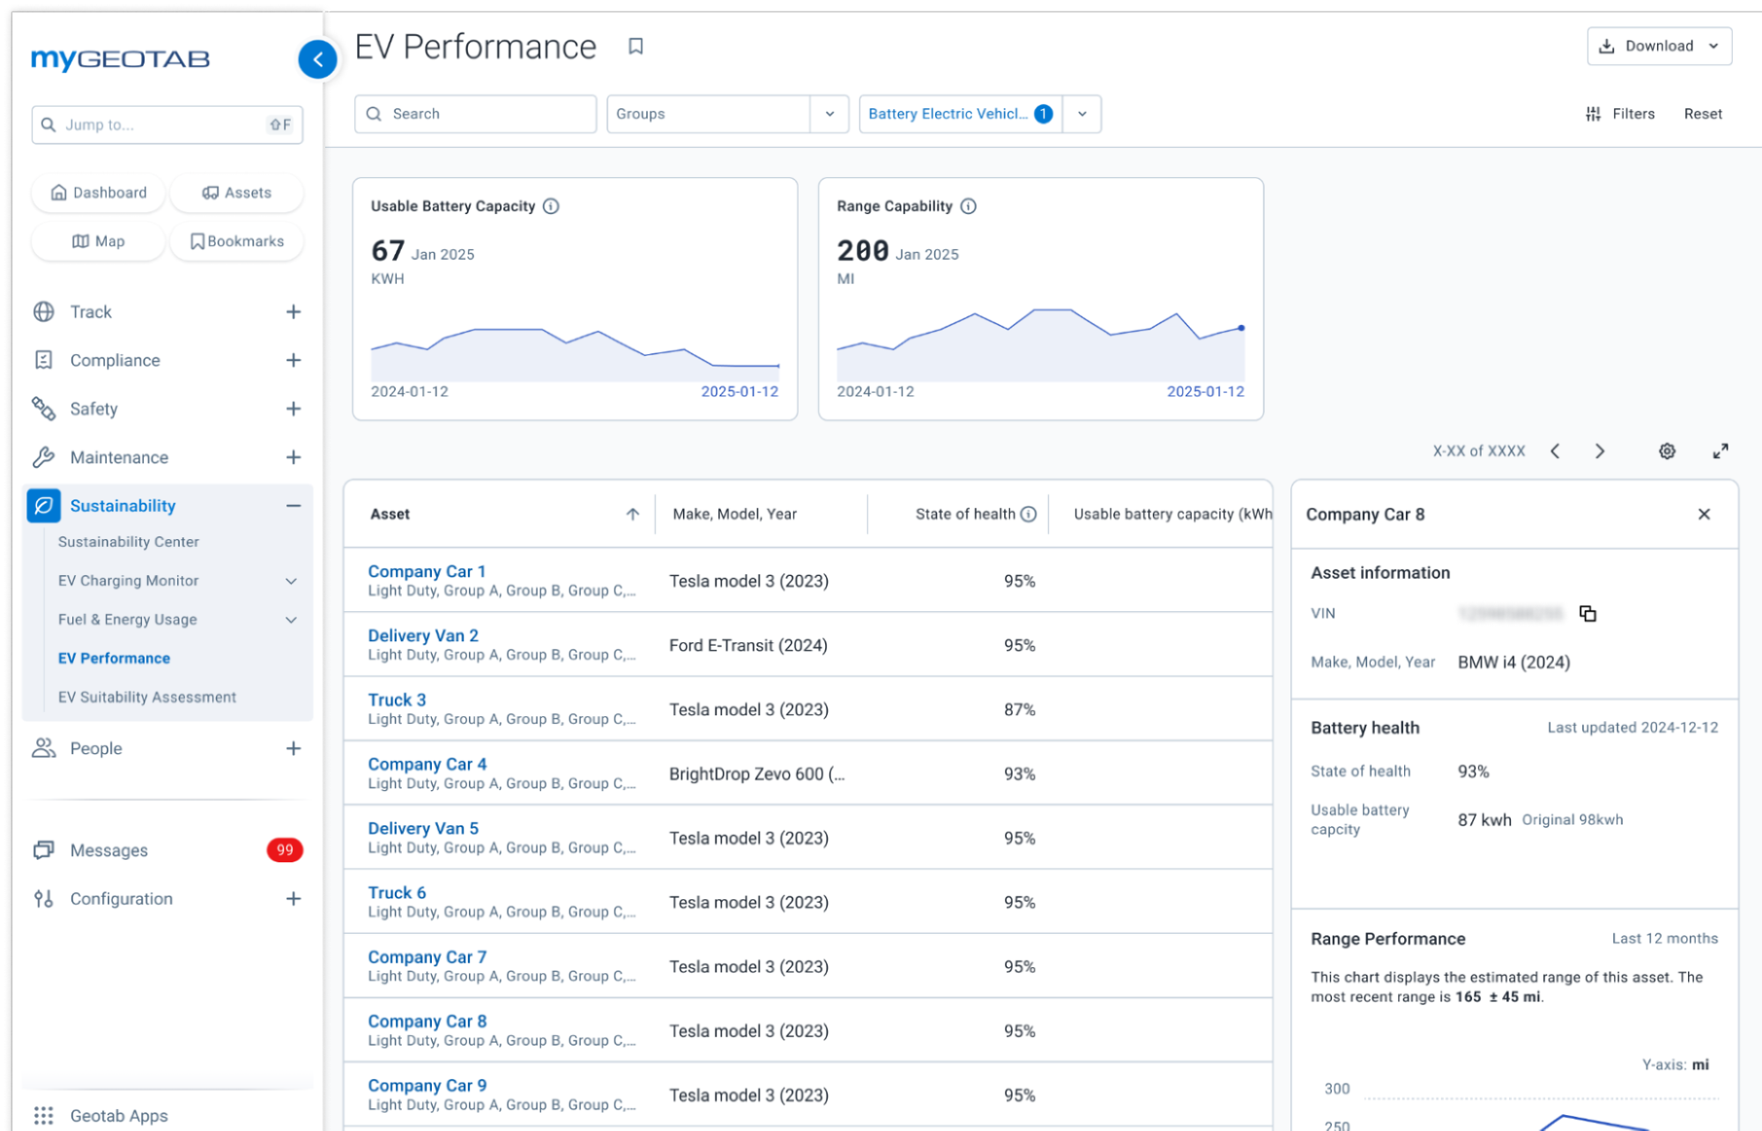Open Battery Electric Vehicle filter dropdown arrow

[1082, 114]
